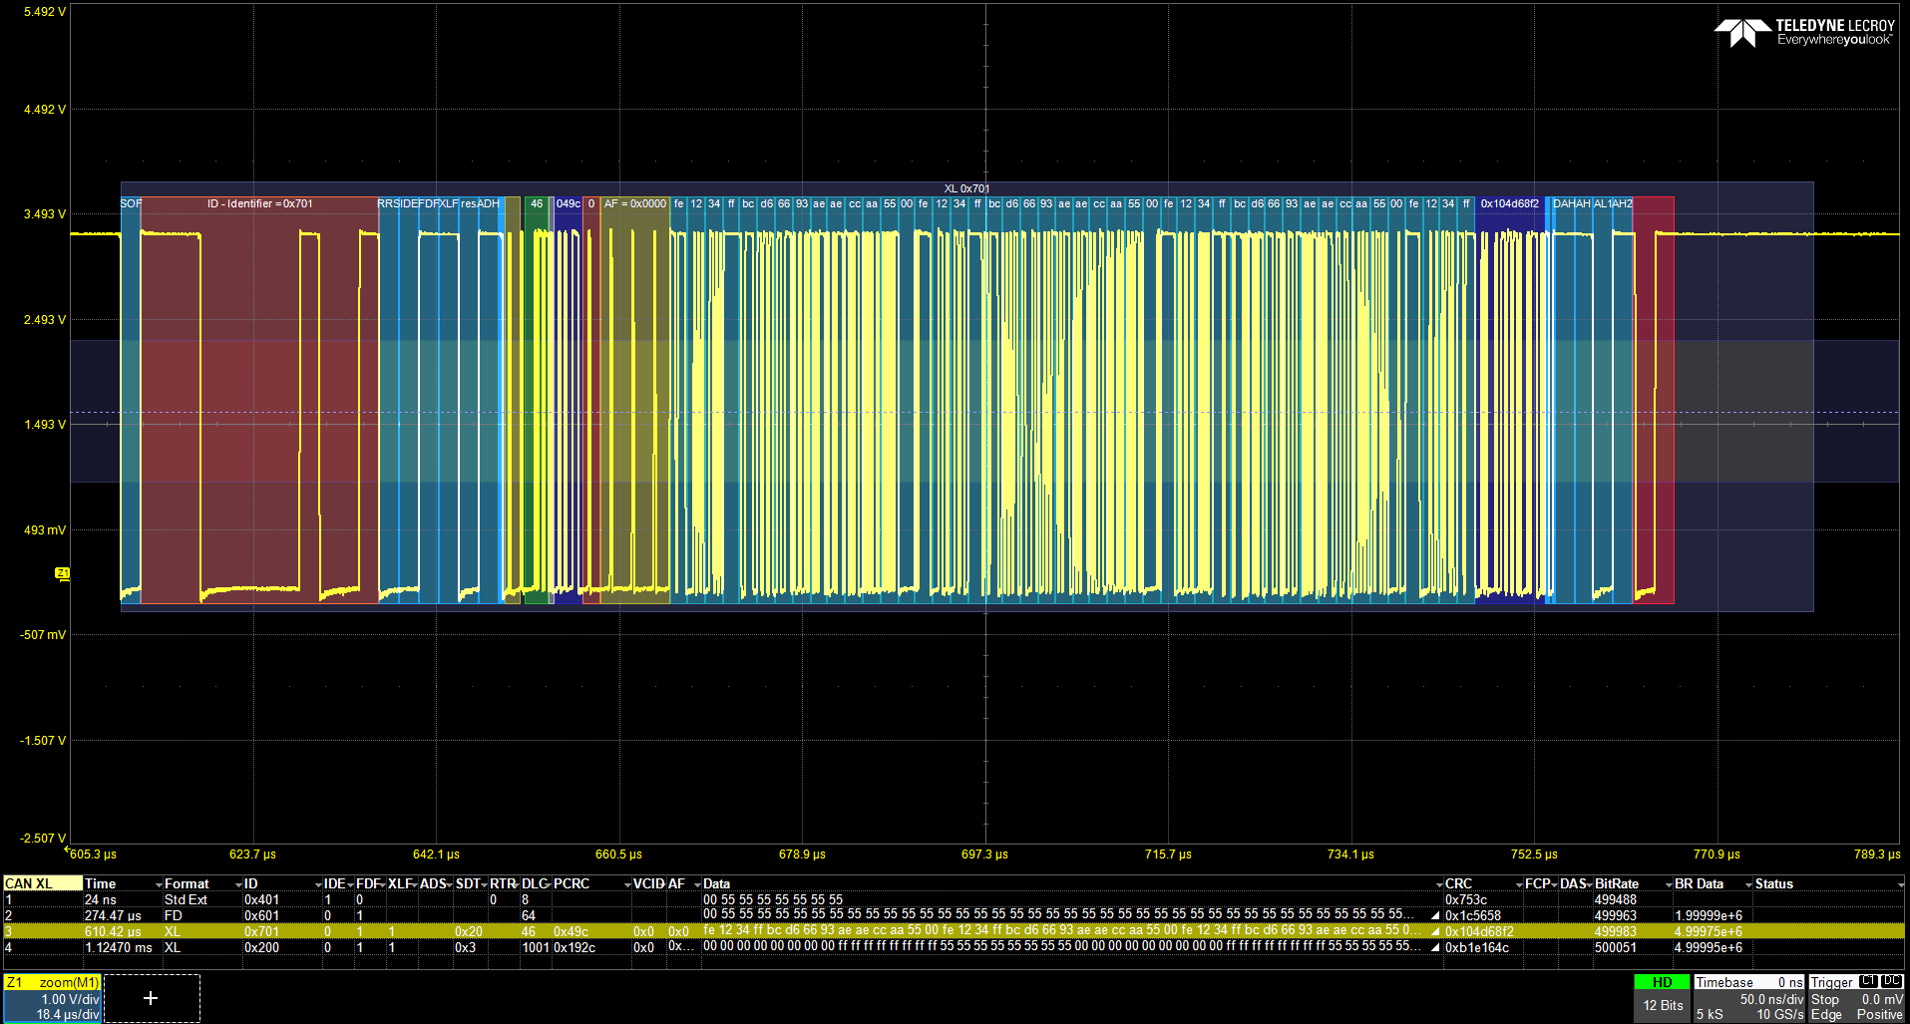Open the Format column filter dropdown
Viewport: 1910px width, 1024px height.
[237, 884]
